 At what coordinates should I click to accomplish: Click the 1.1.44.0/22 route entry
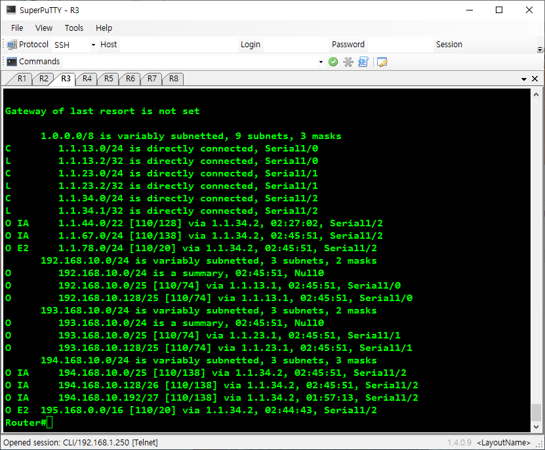coord(194,223)
